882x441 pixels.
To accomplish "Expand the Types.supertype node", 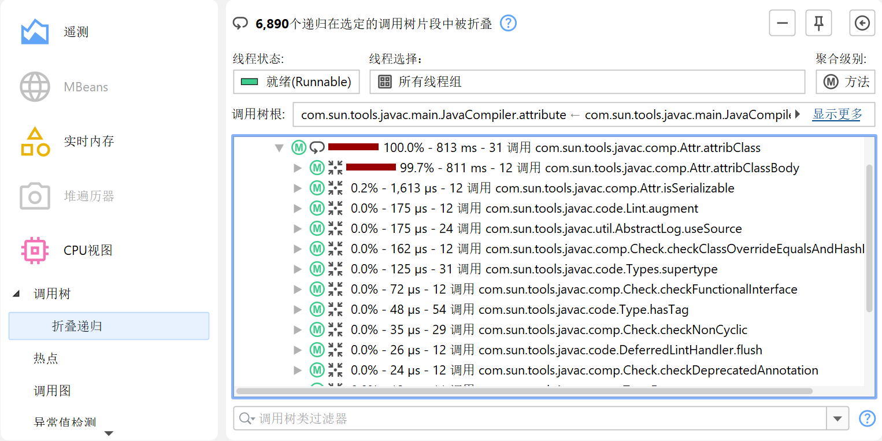I will (298, 269).
